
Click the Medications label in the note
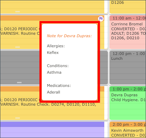click(x=59, y=86)
